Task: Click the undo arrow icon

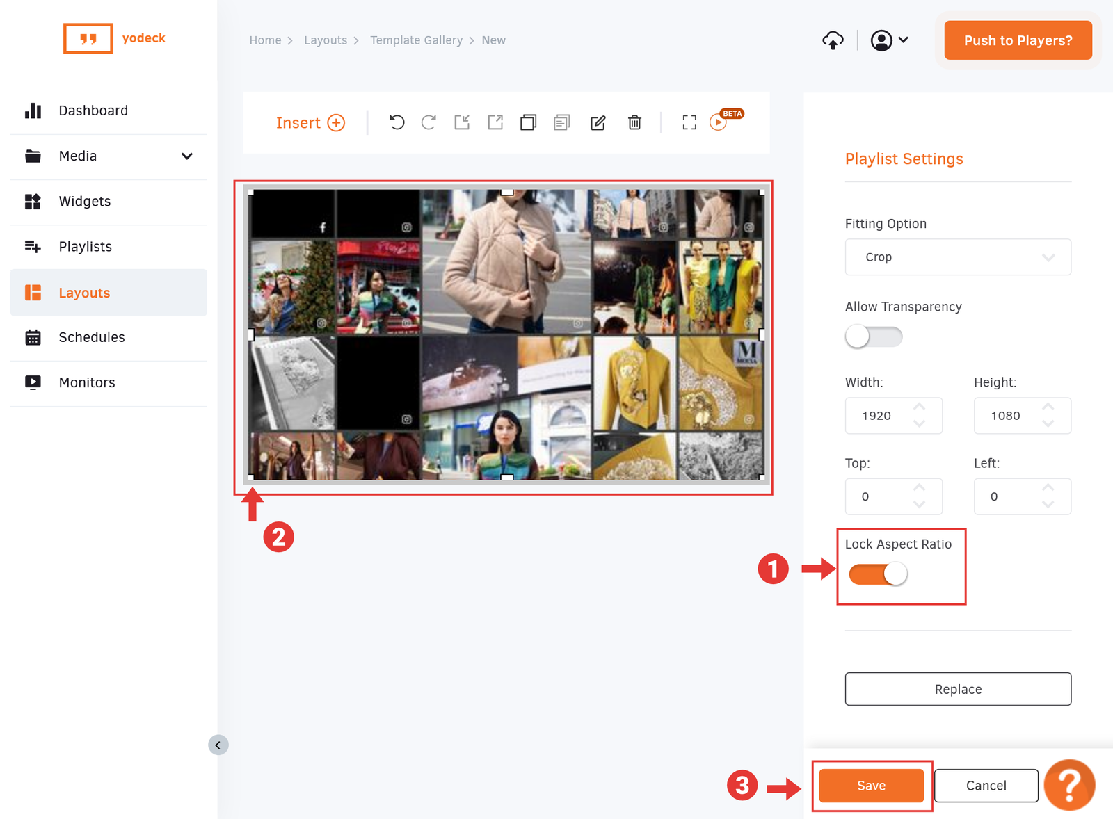Action: click(397, 122)
